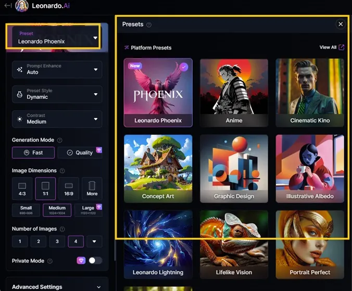The width and height of the screenshot is (352, 291).
Task: Click the Platform Presets wand icon
Action: coord(127,47)
